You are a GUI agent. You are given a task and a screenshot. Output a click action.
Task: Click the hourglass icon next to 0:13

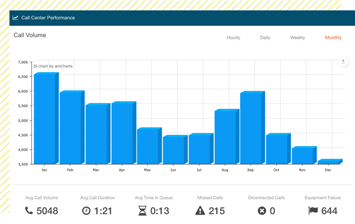[142, 211]
